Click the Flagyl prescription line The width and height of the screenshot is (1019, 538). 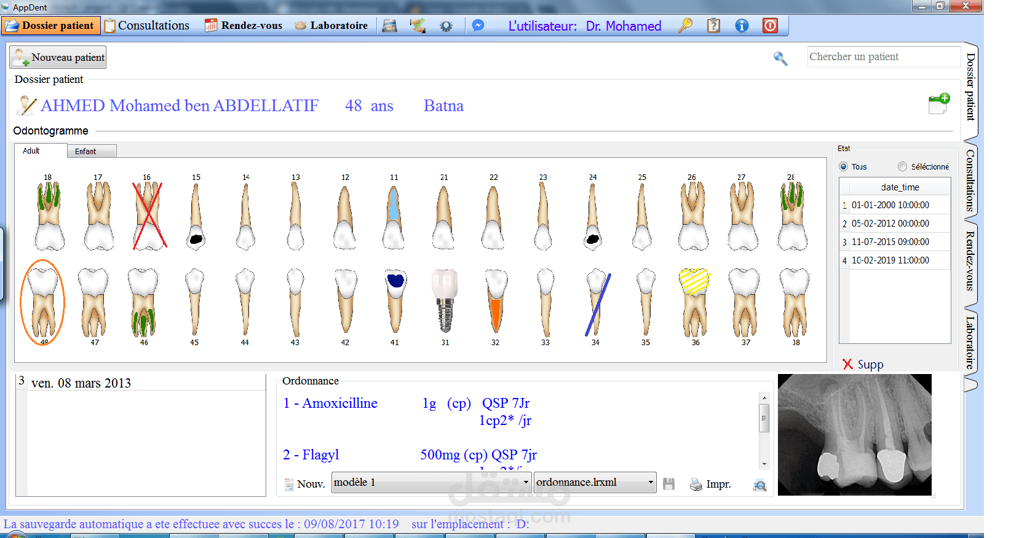coord(410,455)
